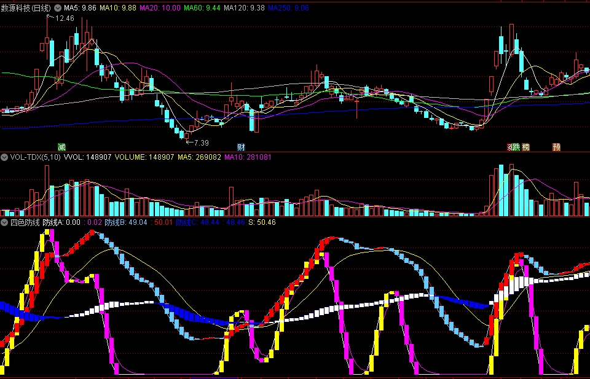Image resolution: width=590 pixels, height=379 pixels.
Task: Click the 数源科技(日线) chart title
Action: [26, 8]
